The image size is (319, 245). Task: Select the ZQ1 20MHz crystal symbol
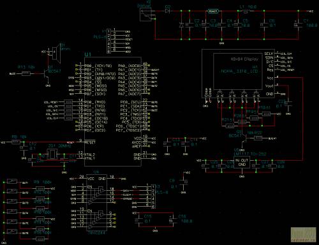[x=52, y=154]
